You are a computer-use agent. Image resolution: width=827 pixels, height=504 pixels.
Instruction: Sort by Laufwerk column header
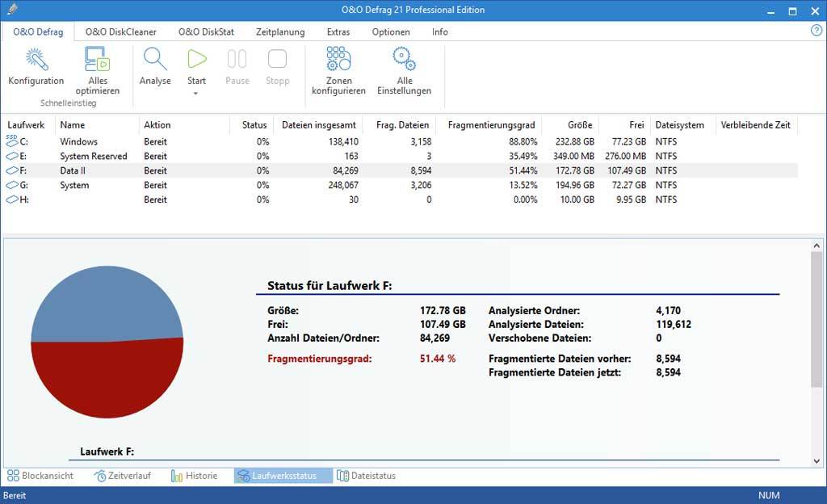(26, 125)
